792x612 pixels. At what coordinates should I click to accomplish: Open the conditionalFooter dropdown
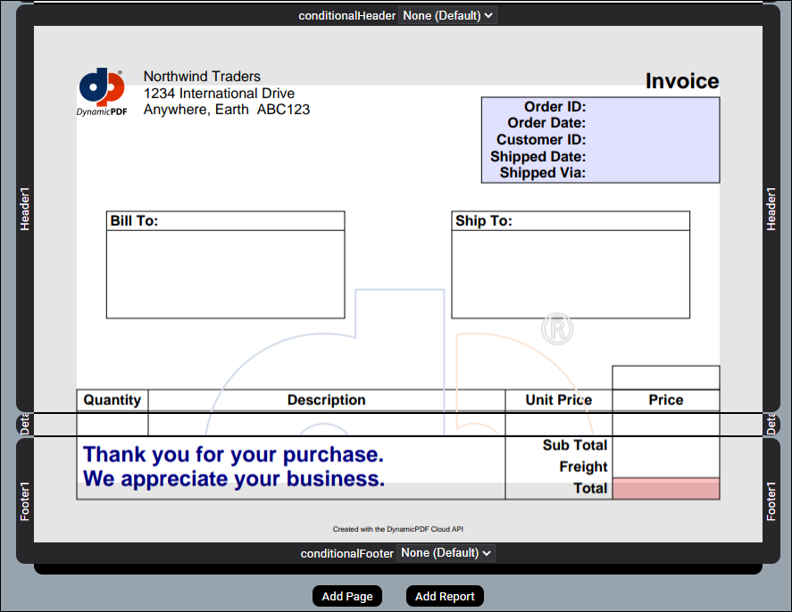pos(446,553)
